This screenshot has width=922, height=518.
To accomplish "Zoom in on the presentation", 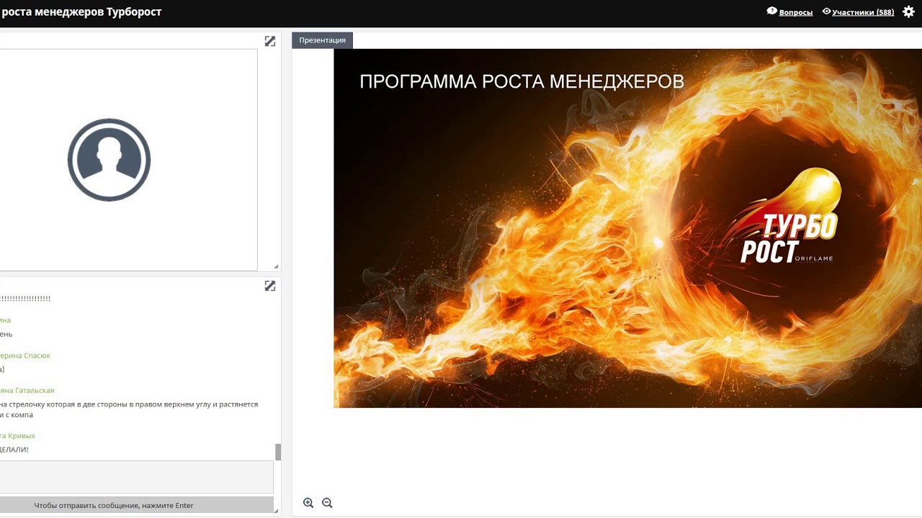I will coord(308,503).
